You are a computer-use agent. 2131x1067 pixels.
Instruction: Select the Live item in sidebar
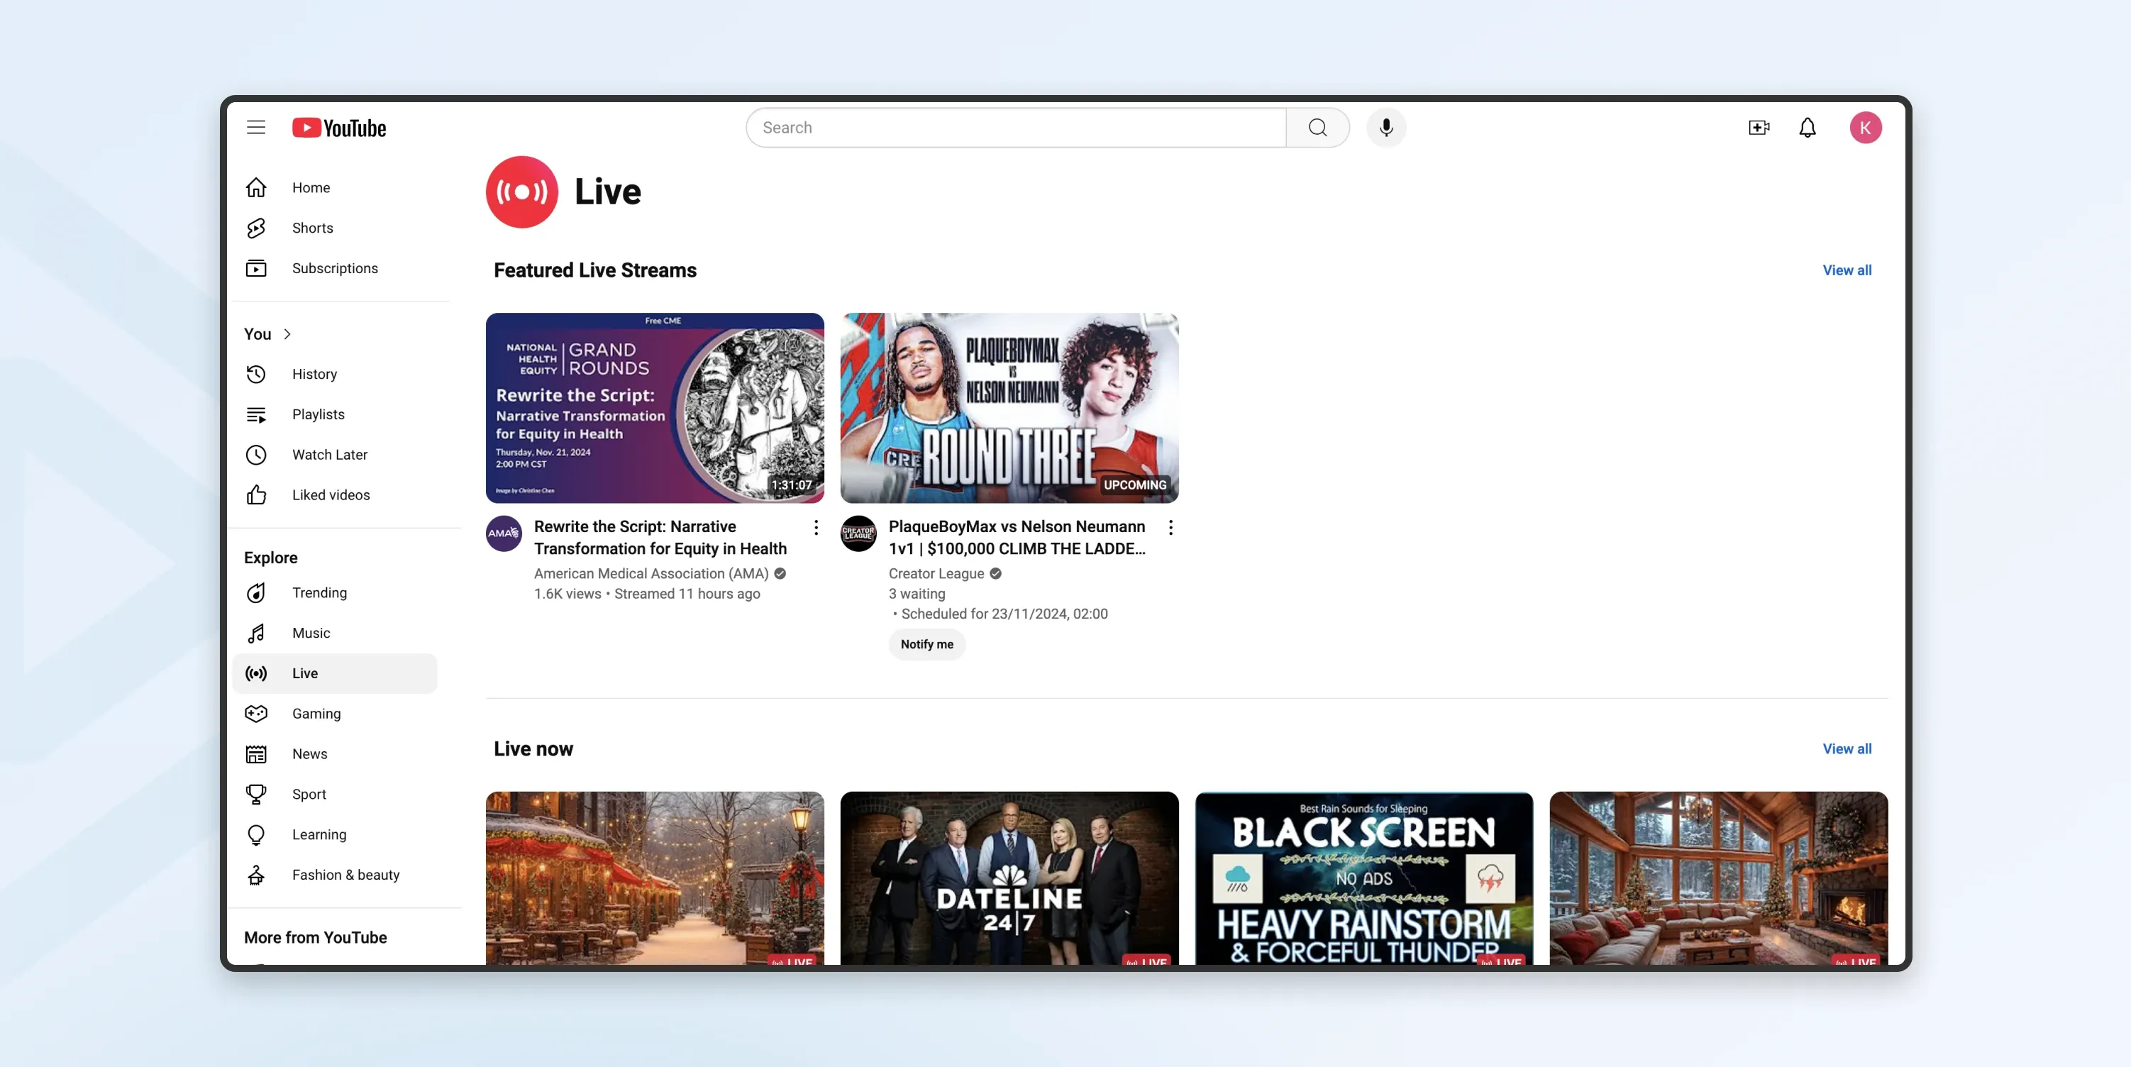click(335, 673)
